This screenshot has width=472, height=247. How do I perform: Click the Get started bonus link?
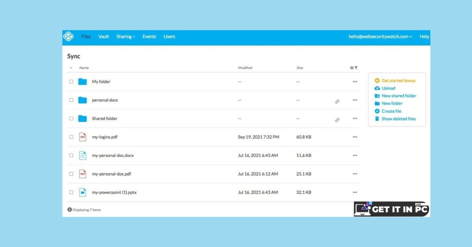coord(398,81)
